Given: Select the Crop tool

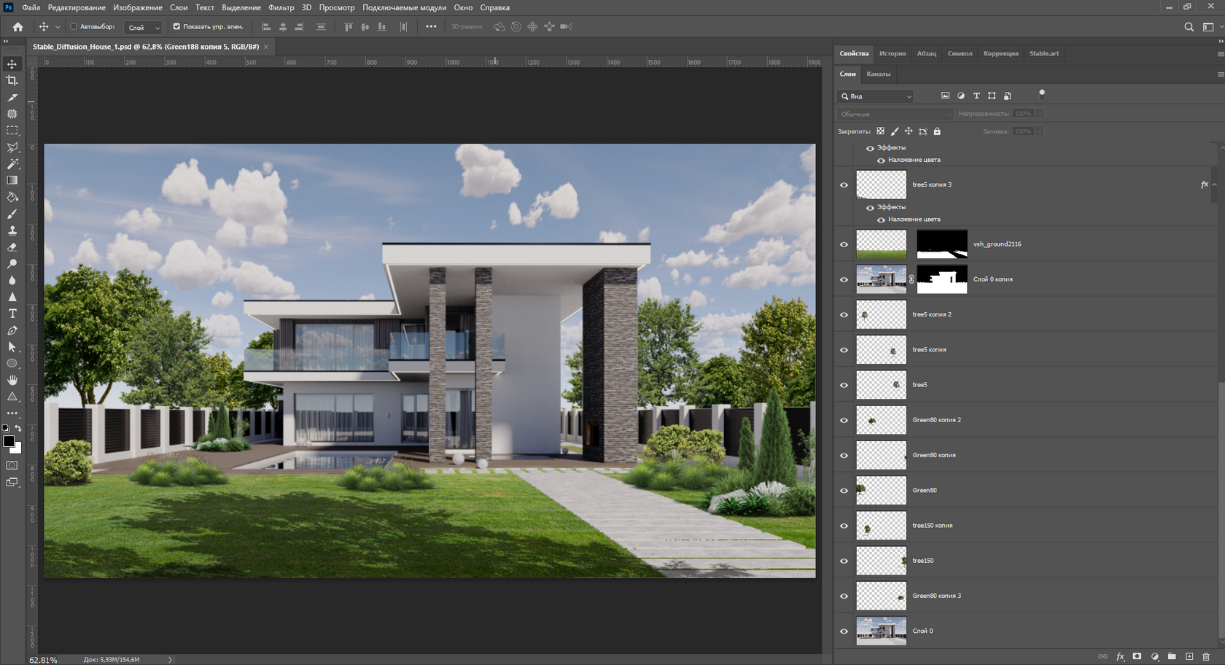Looking at the screenshot, I should (x=12, y=80).
